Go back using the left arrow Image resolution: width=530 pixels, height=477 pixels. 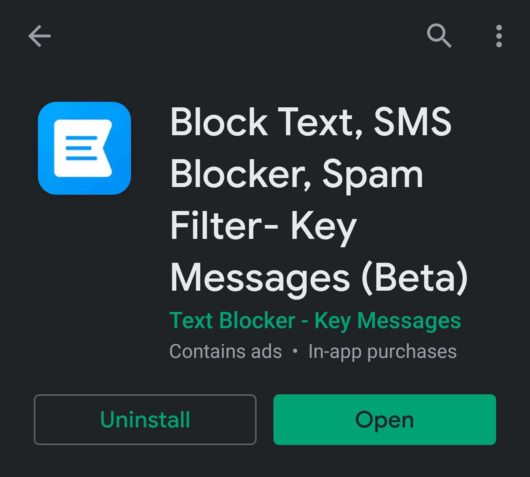point(39,36)
